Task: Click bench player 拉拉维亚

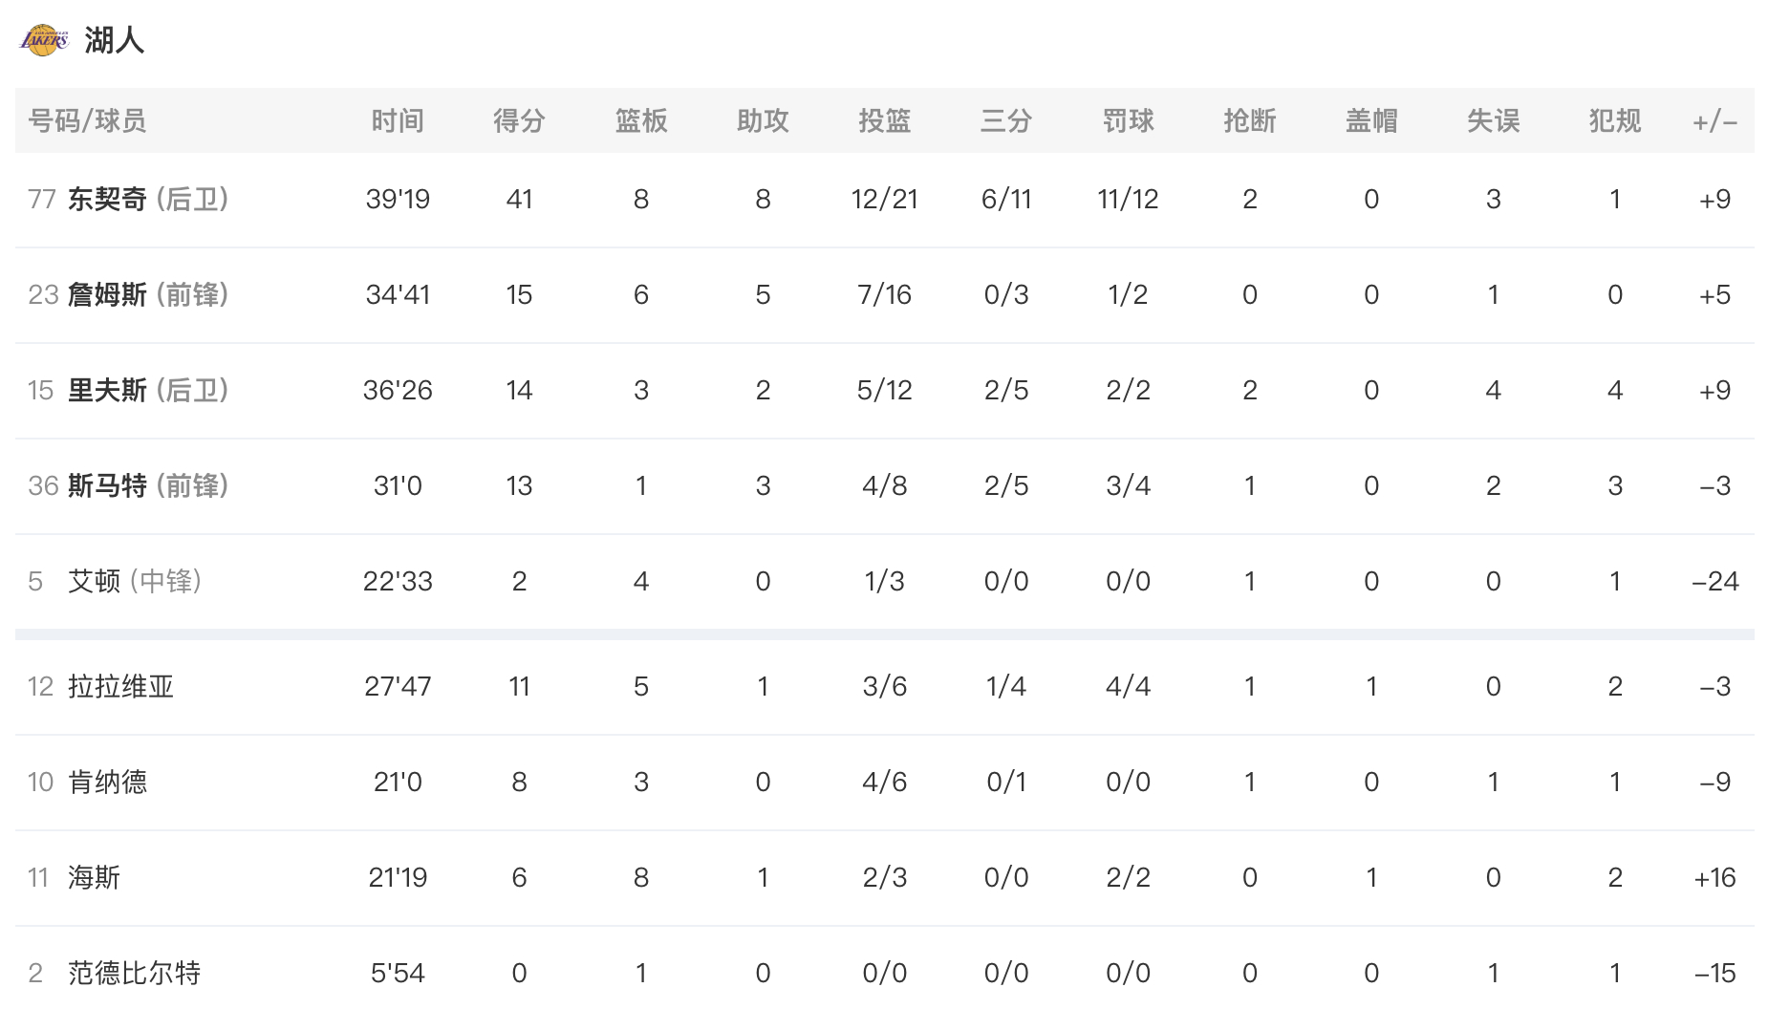Action: coord(120,686)
